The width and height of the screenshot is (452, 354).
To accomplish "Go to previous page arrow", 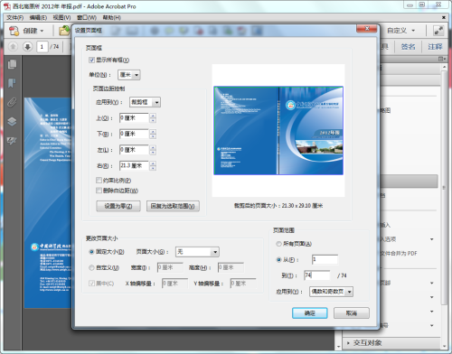I will (x=13, y=47).
